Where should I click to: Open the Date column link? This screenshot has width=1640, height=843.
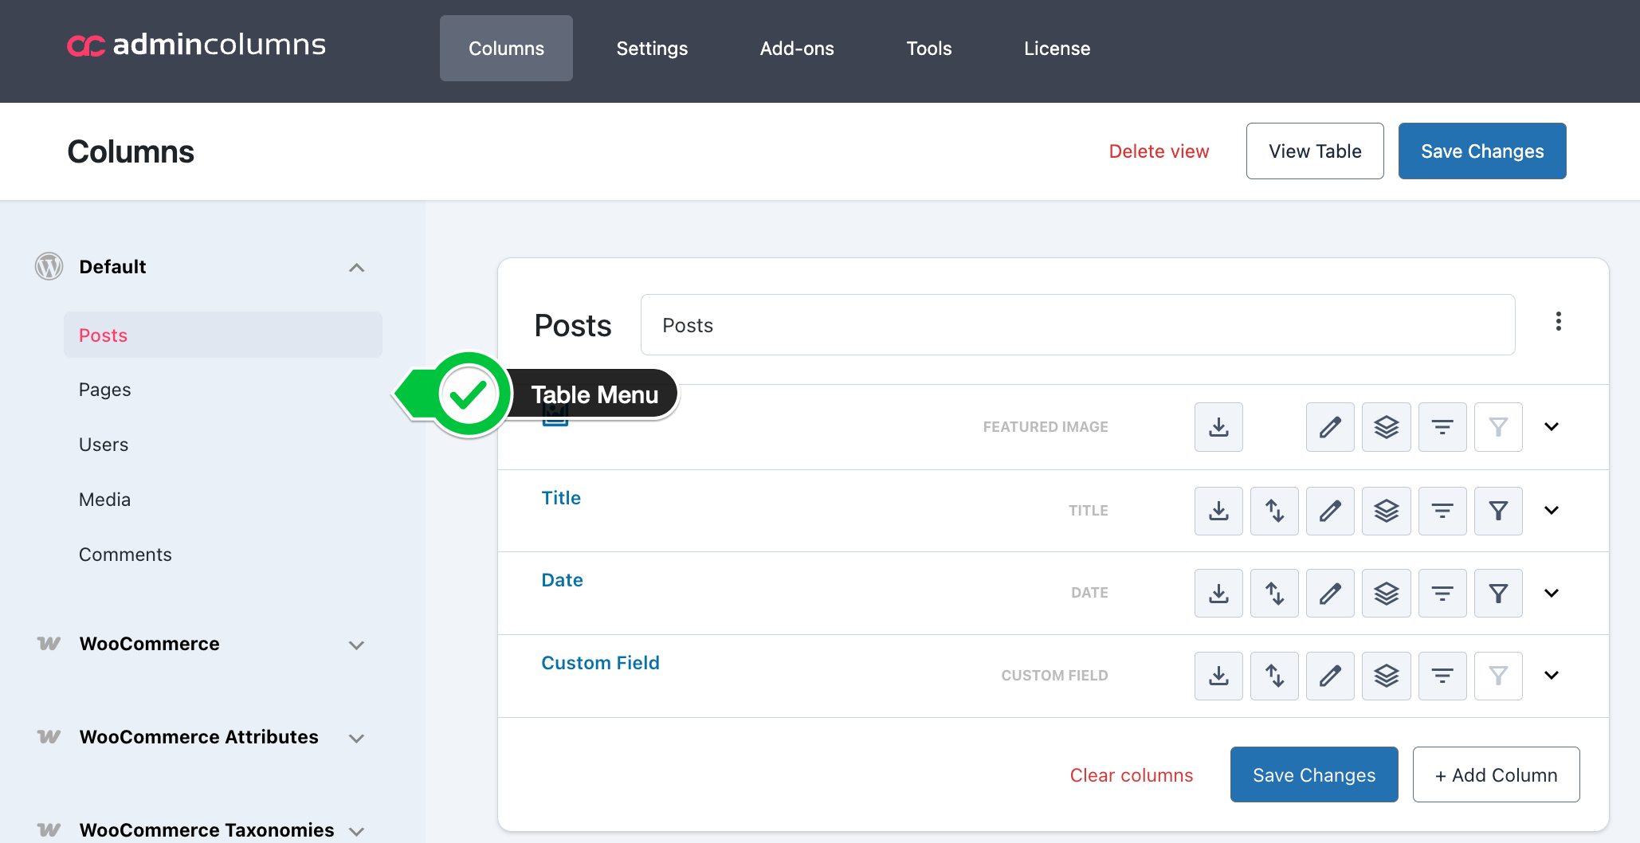562,580
